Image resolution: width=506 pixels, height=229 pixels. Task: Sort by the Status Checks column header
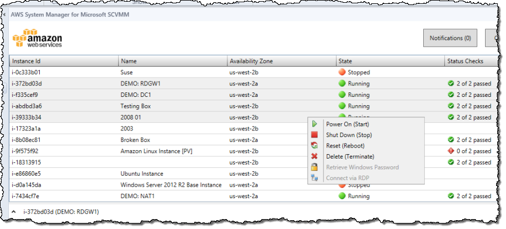pos(471,61)
